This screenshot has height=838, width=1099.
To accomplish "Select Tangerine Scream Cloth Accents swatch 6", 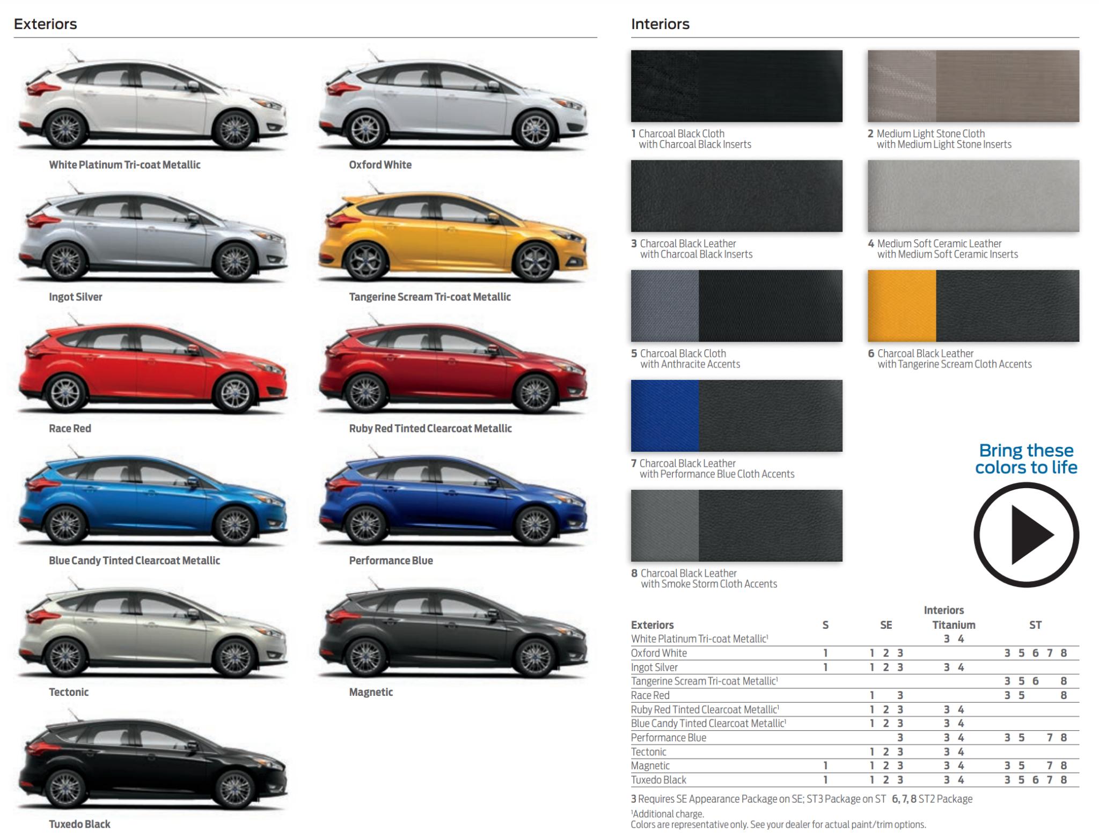I will (x=973, y=306).
